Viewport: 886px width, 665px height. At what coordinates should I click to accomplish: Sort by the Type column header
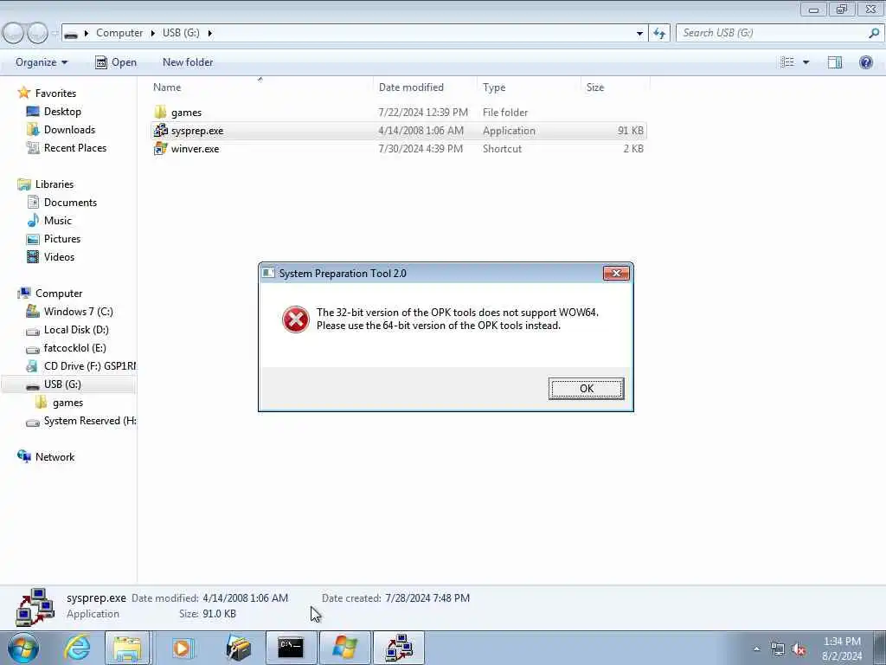pyautogui.click(x=494, y=87)
